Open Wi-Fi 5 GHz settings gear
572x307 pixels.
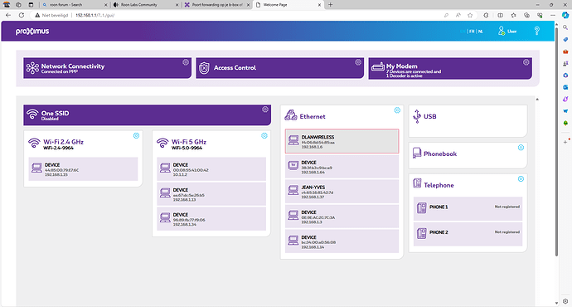[264, 136]
